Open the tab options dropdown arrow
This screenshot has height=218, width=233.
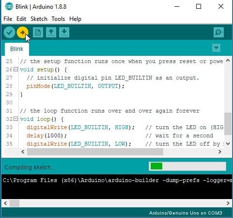216,48
